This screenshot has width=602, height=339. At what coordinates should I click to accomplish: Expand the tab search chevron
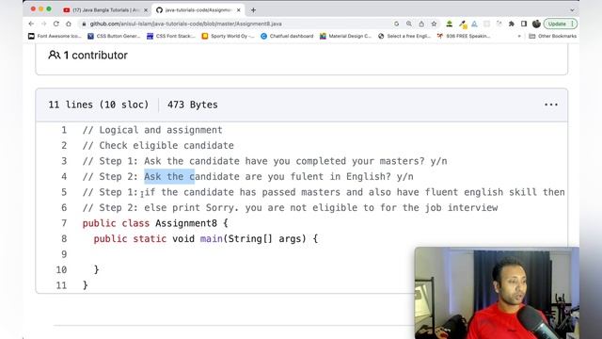572,10
